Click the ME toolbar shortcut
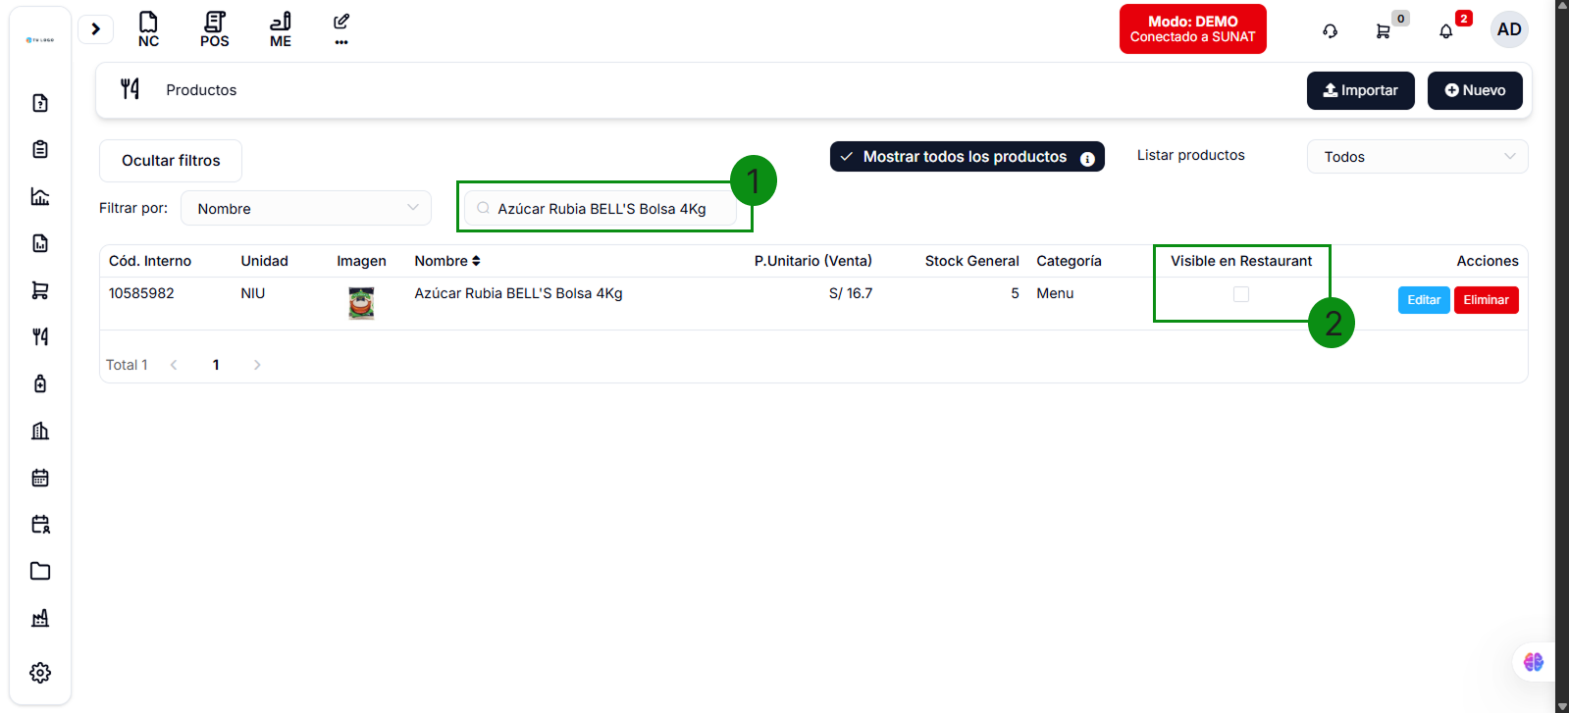The image size is (1569, 713). click(x=281, y=29)
